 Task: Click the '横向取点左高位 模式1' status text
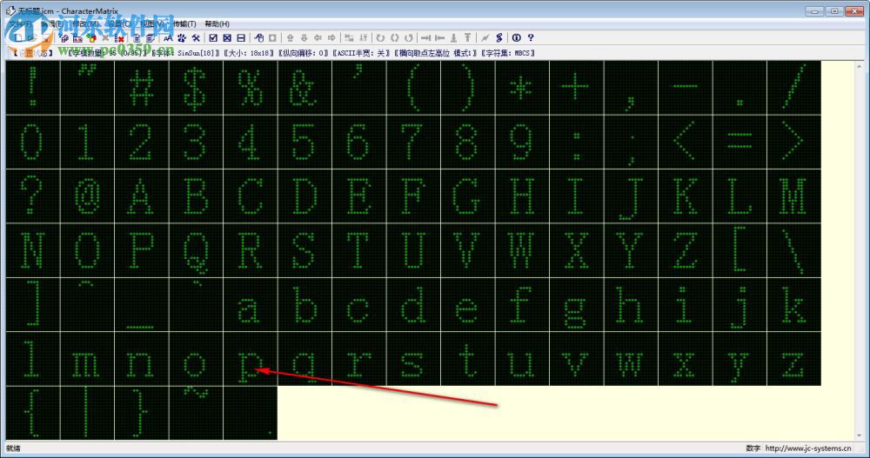438,53
